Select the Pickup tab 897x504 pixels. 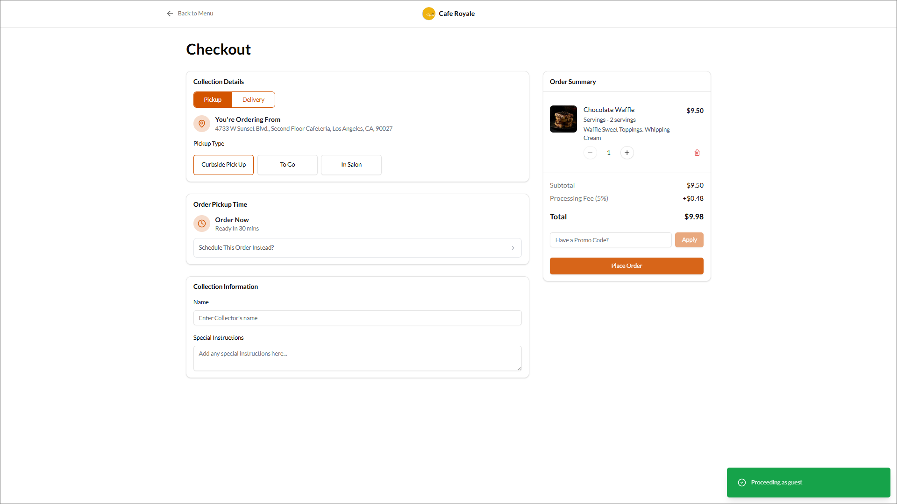[213, 100]
